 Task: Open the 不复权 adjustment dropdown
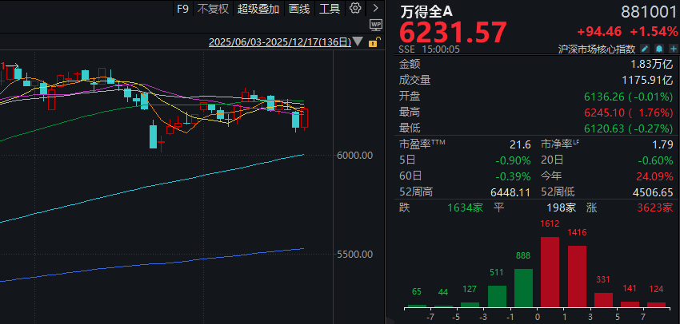point(213,9)
